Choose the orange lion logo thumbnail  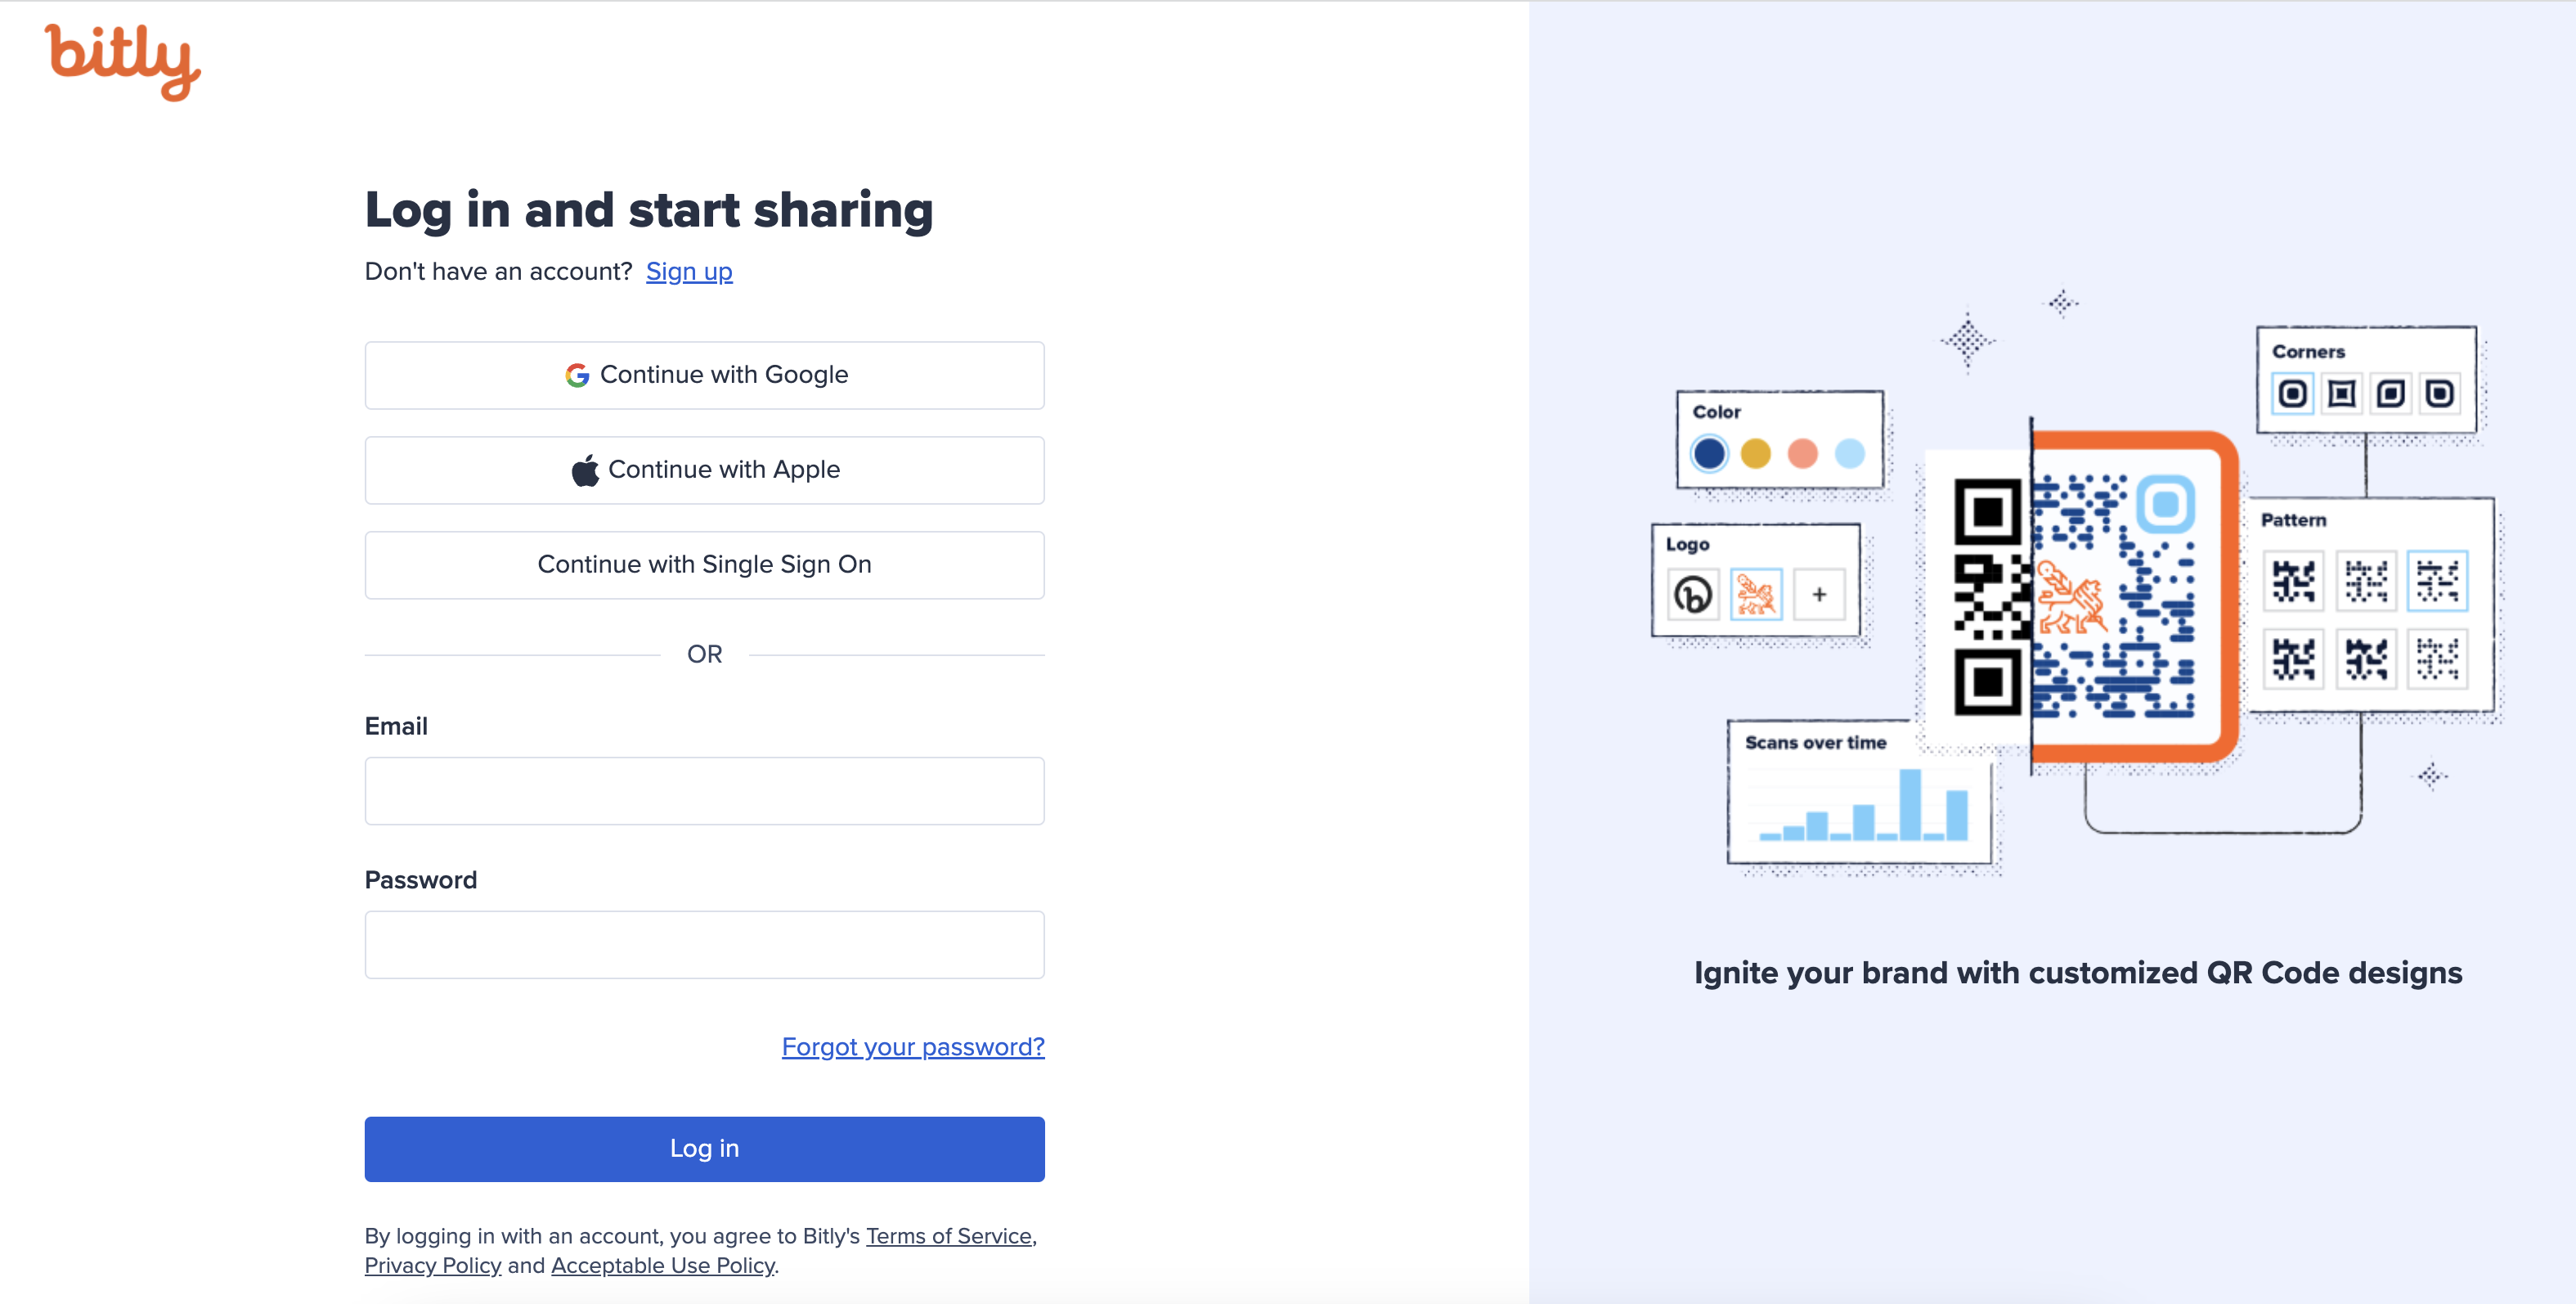click(1756, 595)
